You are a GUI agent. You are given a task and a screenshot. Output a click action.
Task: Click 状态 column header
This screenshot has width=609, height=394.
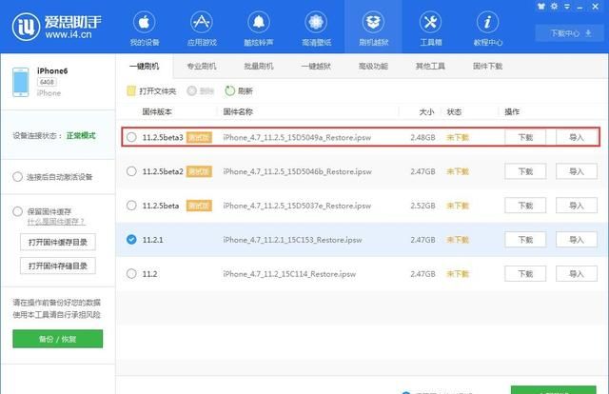point(454,112)
